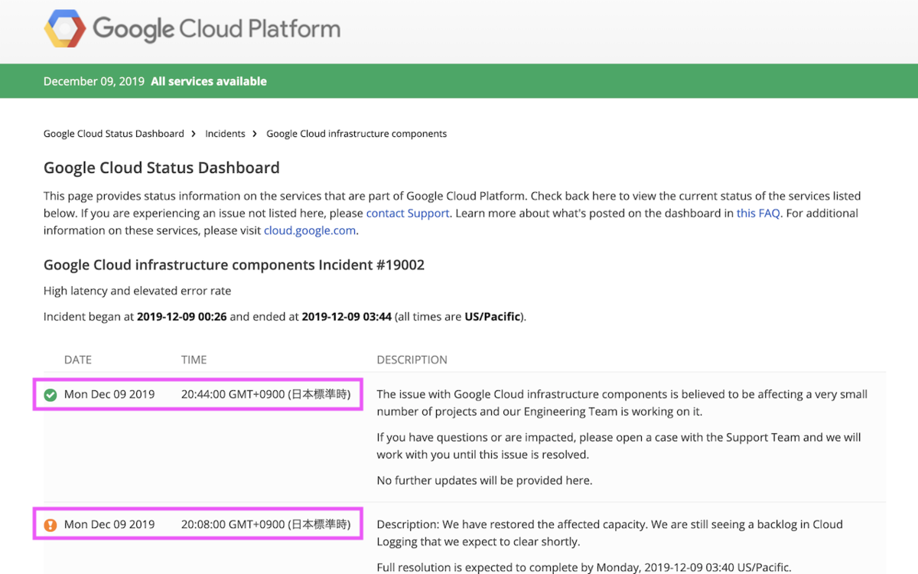Click the 'Google Cloud Status Dashboard' heading

pos(161,168)
